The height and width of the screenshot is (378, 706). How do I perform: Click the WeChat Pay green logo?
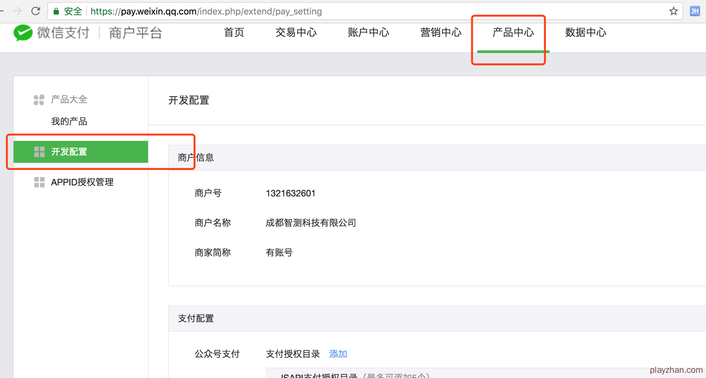(x=23, y=33)
